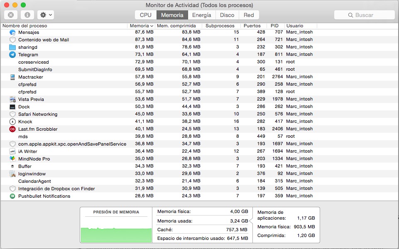The height and width of the screenshot is (249, 399).
Task: Click the Dropbox Finder integration icon
Action: (x=13, y=188)
